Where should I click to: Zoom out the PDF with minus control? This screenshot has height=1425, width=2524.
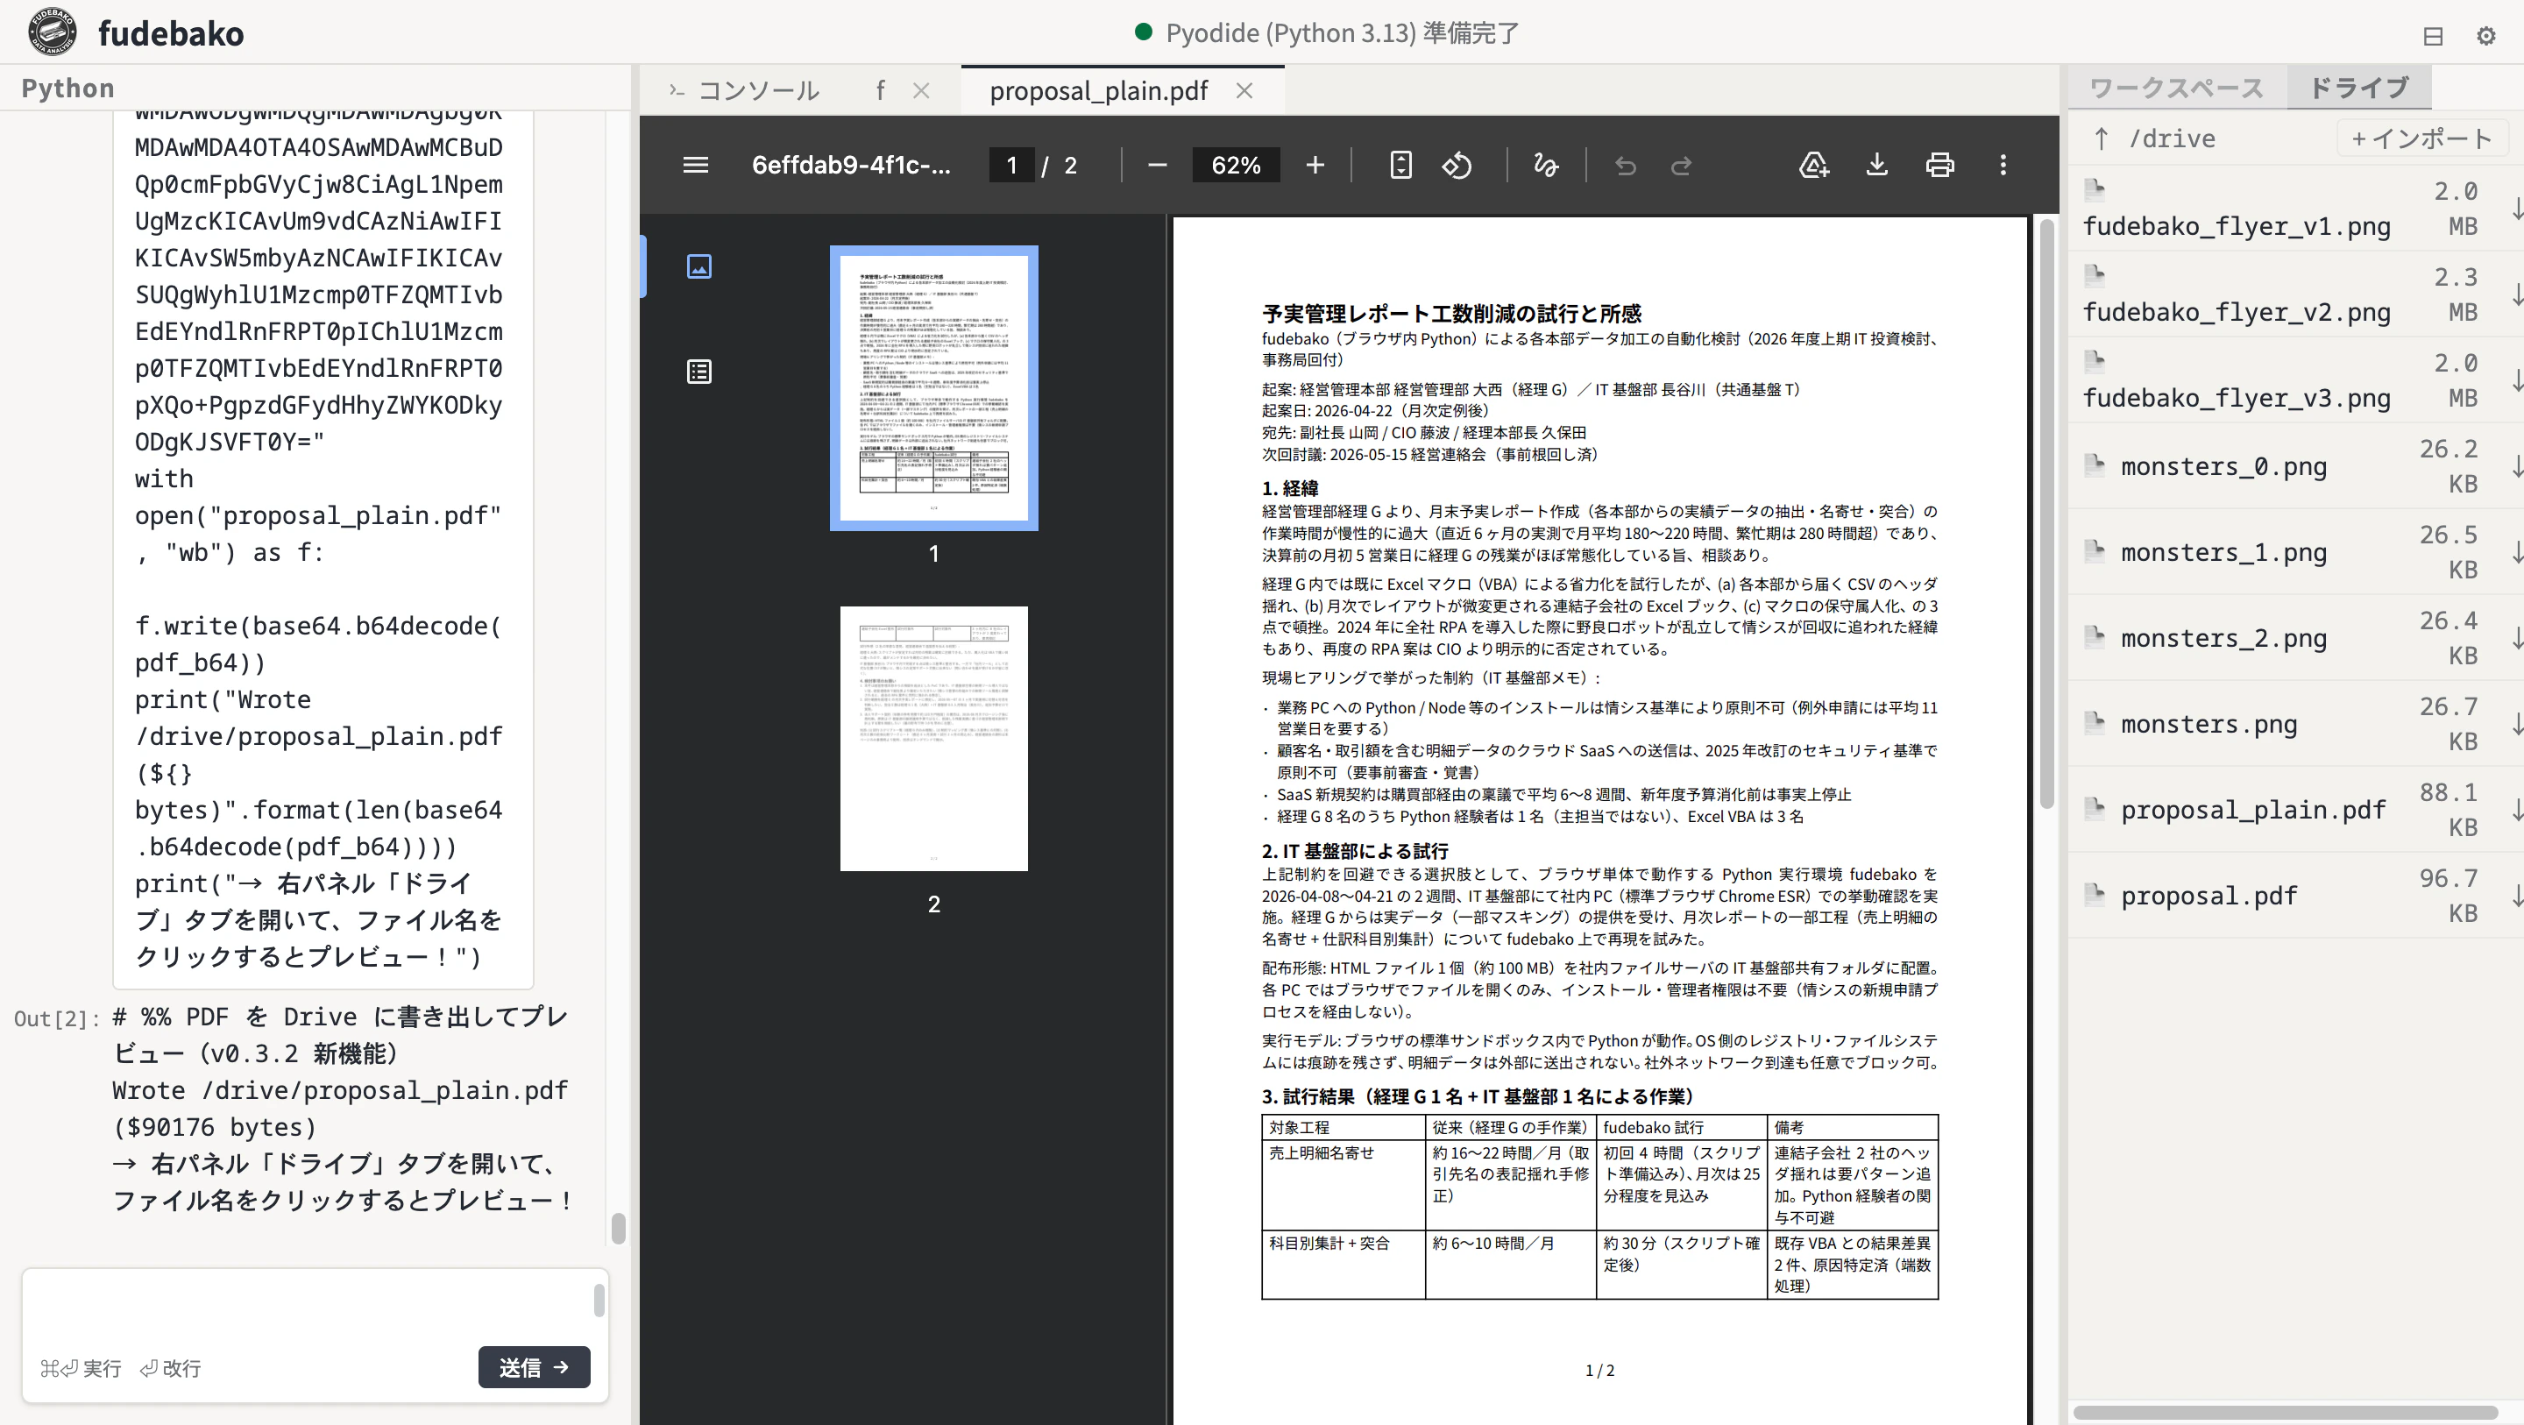click(1156, 165)
